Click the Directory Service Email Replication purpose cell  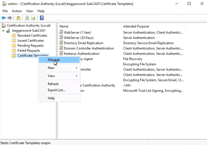(148, 43)
